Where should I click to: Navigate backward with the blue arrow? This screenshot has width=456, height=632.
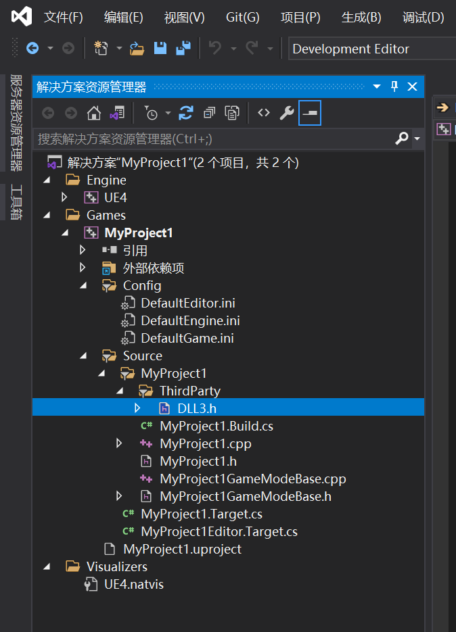coord(32,49)
